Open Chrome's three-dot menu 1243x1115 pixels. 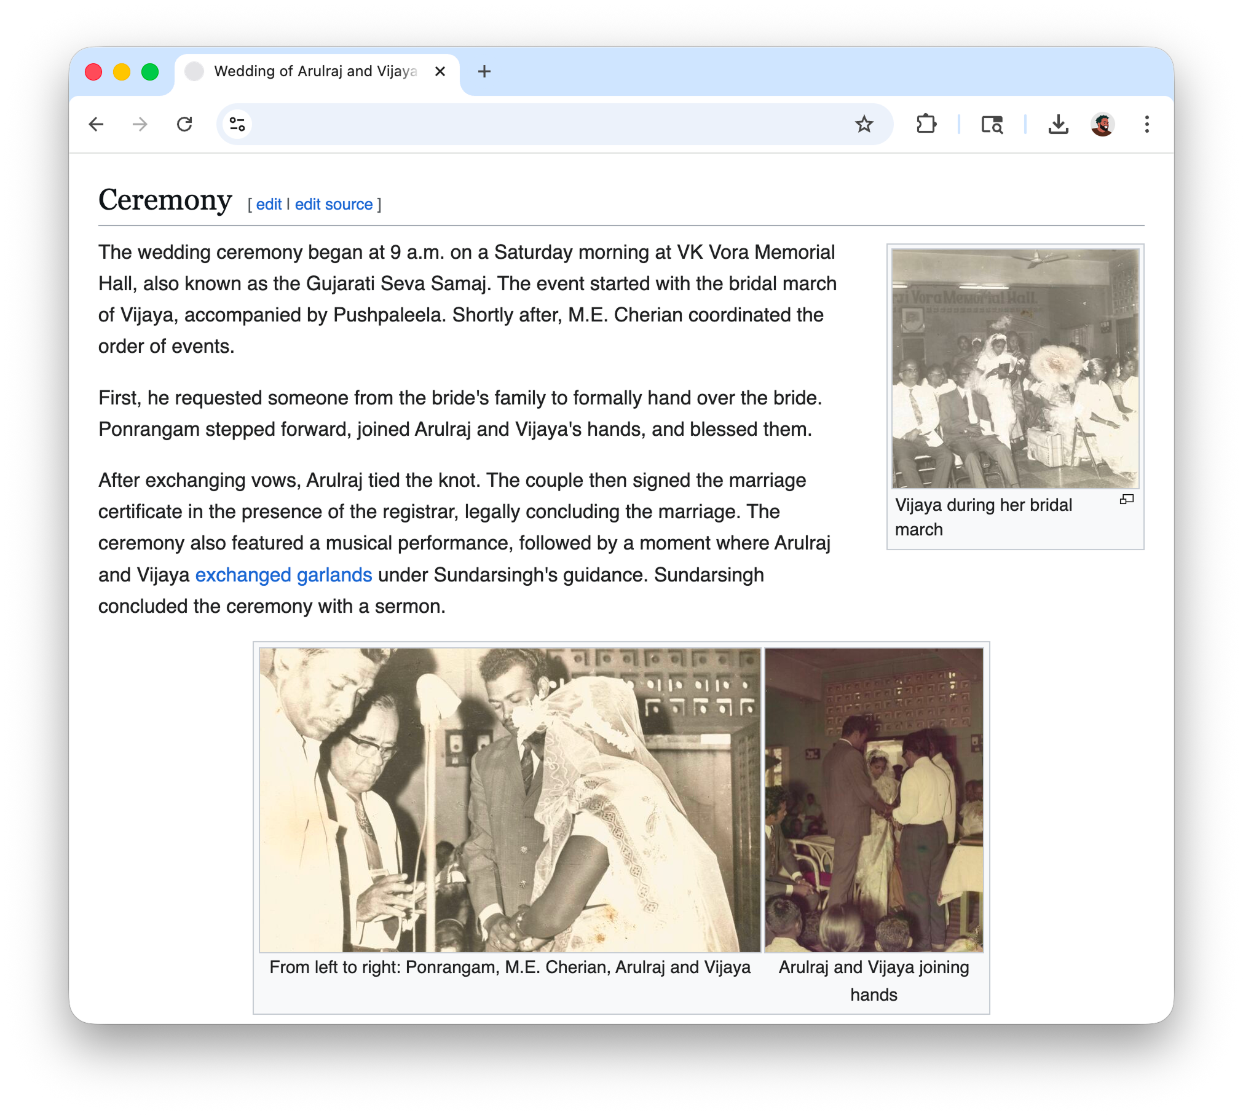coord(1146,125)
